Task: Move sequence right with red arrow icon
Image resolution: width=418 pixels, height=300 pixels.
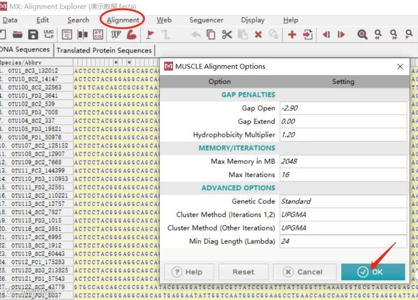Action: (341, 34)
